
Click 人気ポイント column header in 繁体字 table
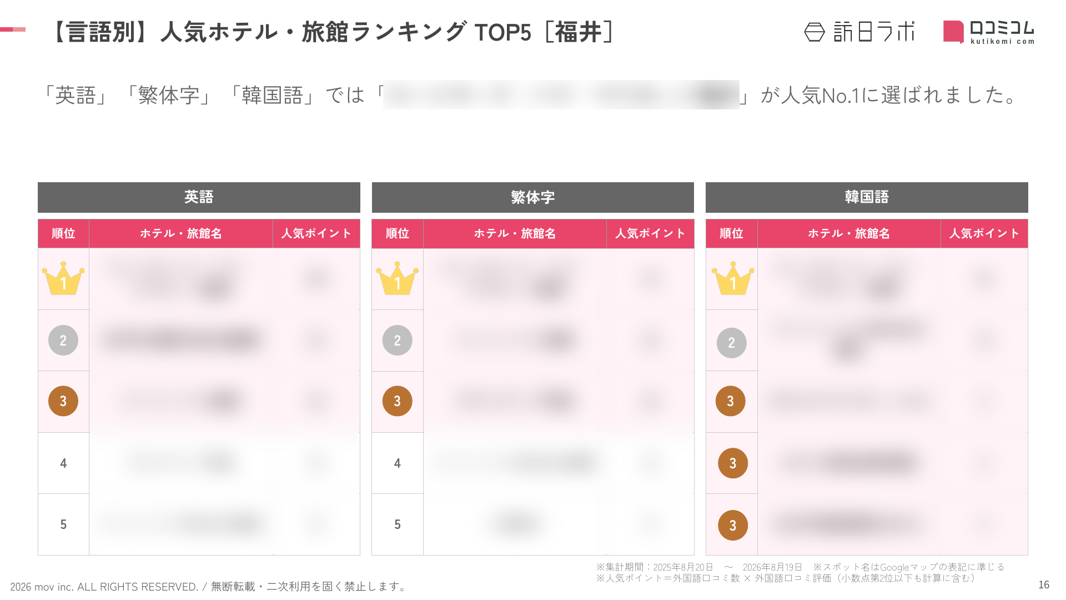(650, 233)
